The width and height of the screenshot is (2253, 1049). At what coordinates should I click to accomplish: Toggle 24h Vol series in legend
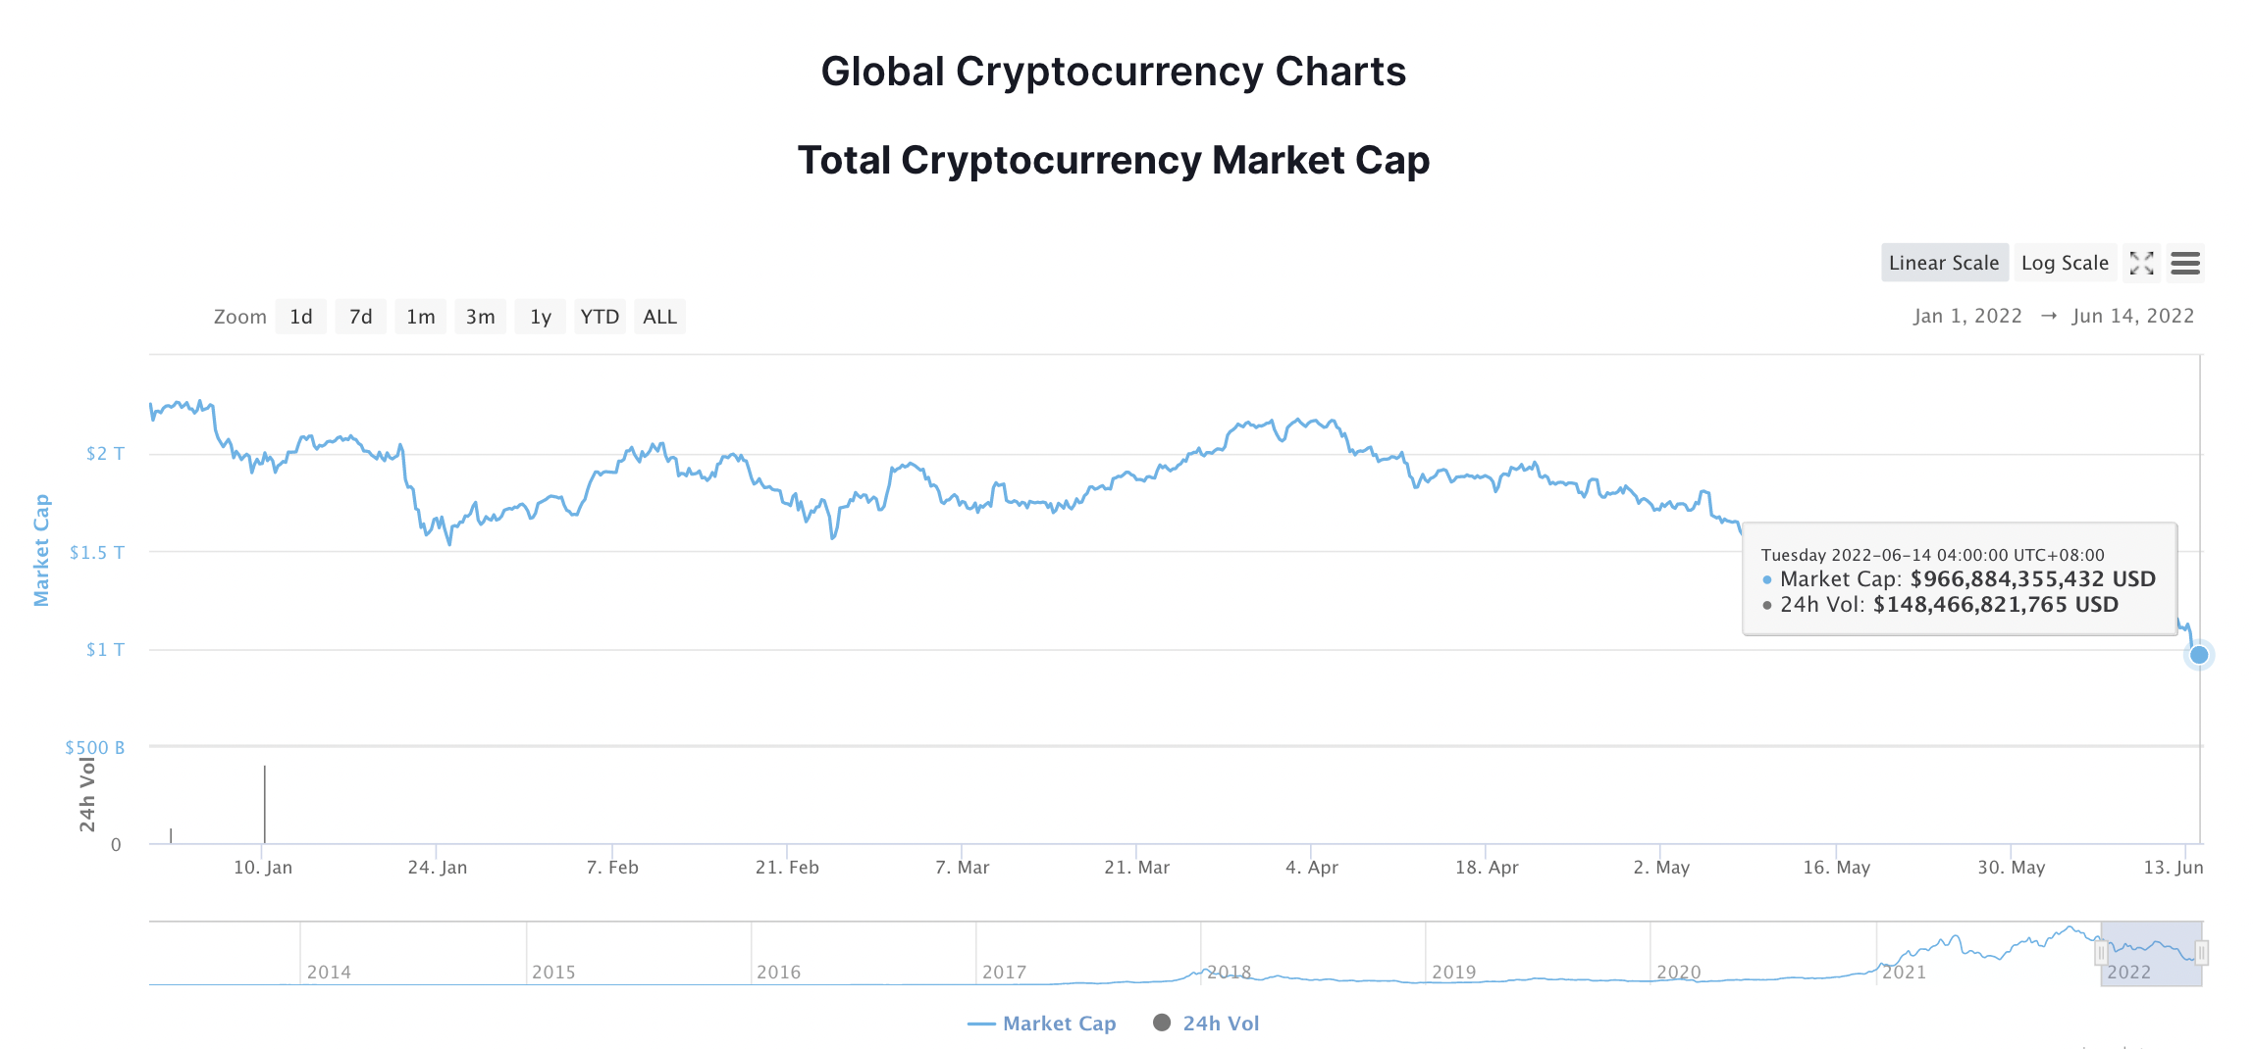pyautogui.click(x=1206, y=1024)
